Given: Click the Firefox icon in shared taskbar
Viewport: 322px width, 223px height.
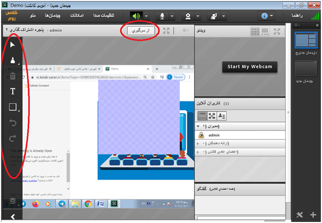Looking at the screenshot, I should pyautogui.click(x=36, y=204).
